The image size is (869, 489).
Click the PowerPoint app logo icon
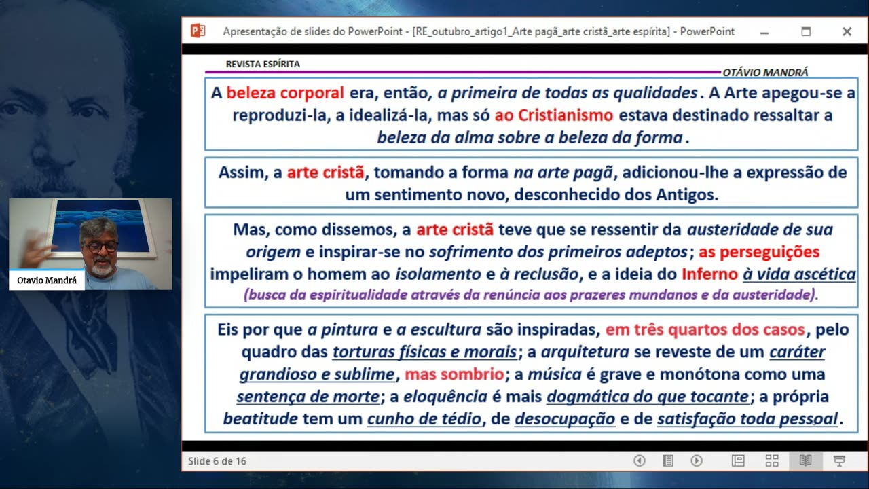point(198,31)
